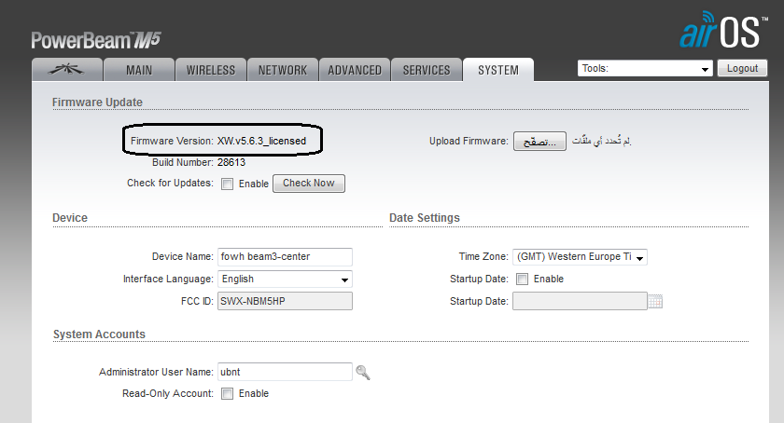Expand the Interface Language dropdown
Image resolution: width=784 pixels, height=423 pixels.
coord(285,279)
